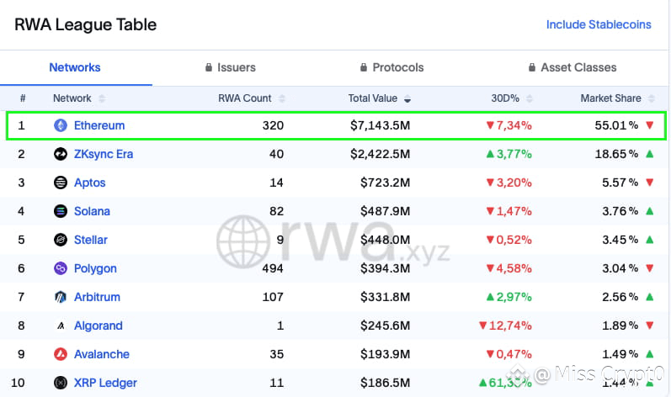Click the ZKsync Era logo icon
Screen dimensions: 671x397
(x=61, y=154)
